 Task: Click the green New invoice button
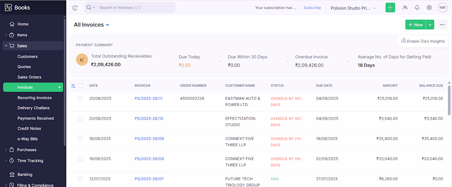415,25
